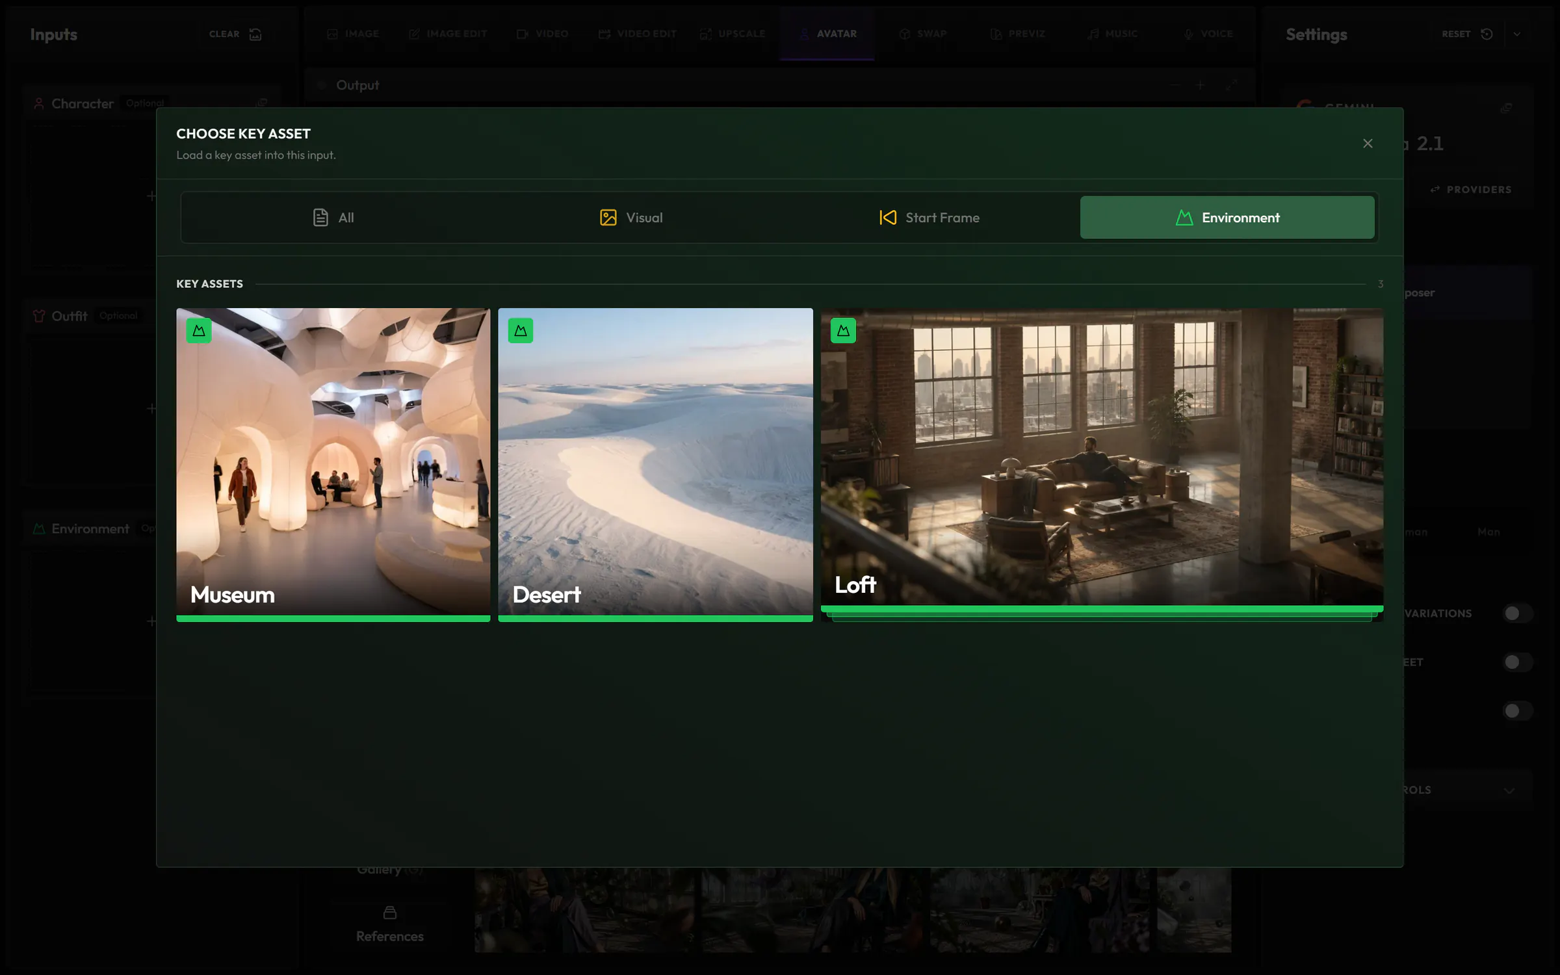Screen dimensions: 1560x975
Task: Toggle the switch two below Variations
Action: (1518, 710)
